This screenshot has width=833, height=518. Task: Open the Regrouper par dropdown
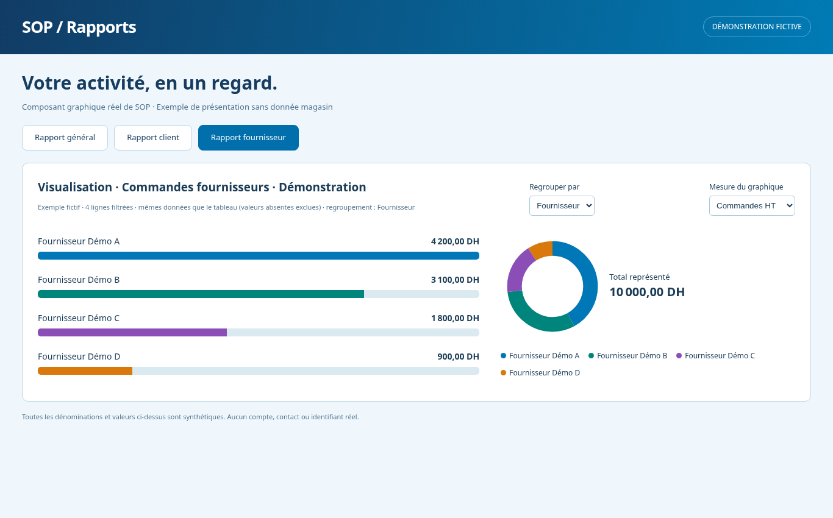tap(562, 205)
